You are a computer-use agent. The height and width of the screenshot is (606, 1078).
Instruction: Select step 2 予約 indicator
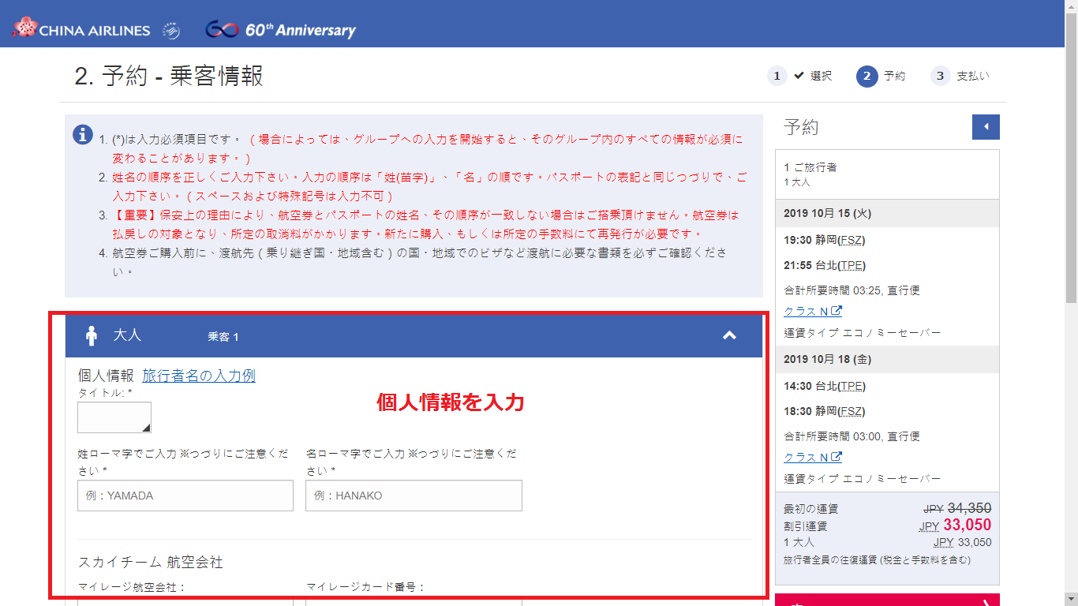(880, 76)
